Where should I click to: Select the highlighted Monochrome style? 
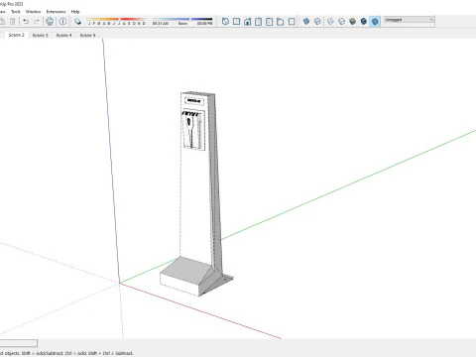click(x=375, y=22)
